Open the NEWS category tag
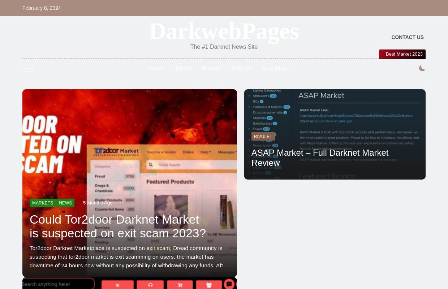The height and width of the screenshot is (289, 448). (65, 203)
